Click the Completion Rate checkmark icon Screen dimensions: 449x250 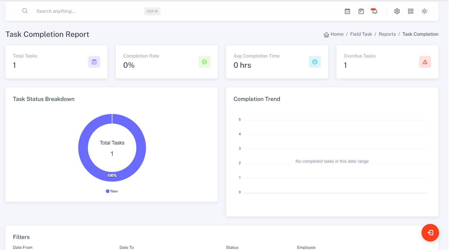tap(204, 62)
